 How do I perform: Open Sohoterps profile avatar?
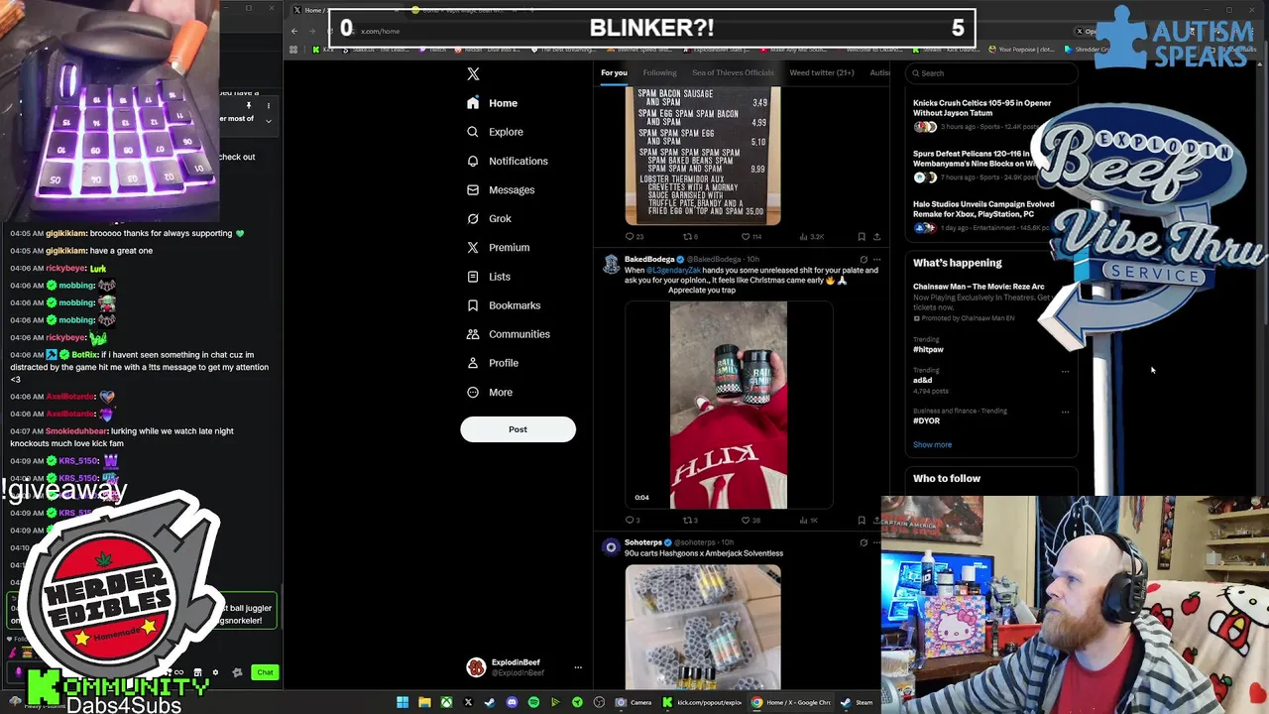click(611, 546)
